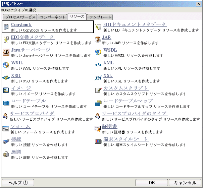Select the サービスプロバイダ link
This screenshot has height=188, width=203.
[33, 114]
